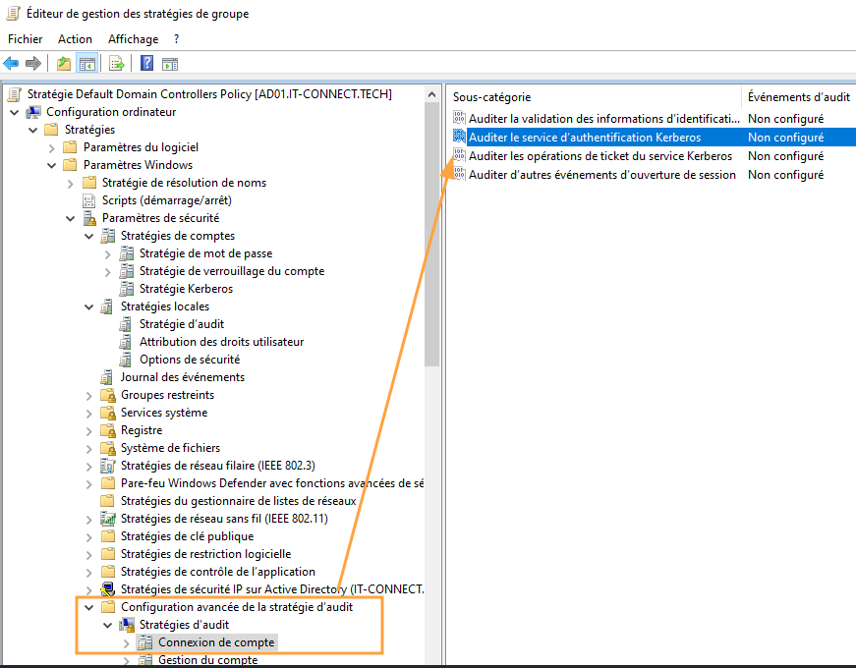Screen dimensions: 856x668
Task: Collapse the Stratégies folder node
Action: pyautogui.click(x=33, y=130)
